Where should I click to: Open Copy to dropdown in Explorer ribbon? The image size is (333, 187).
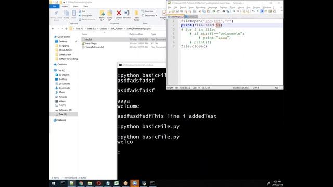coord(110,16)
